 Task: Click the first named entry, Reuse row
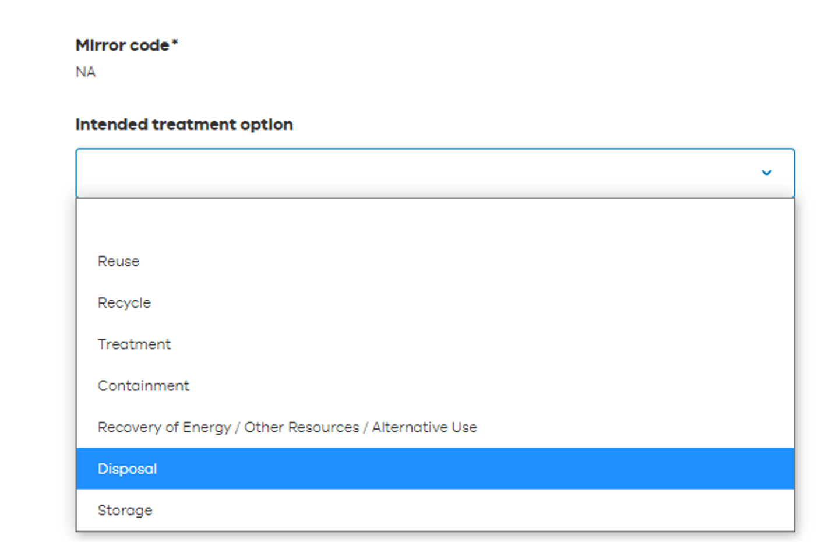(435, 262)
